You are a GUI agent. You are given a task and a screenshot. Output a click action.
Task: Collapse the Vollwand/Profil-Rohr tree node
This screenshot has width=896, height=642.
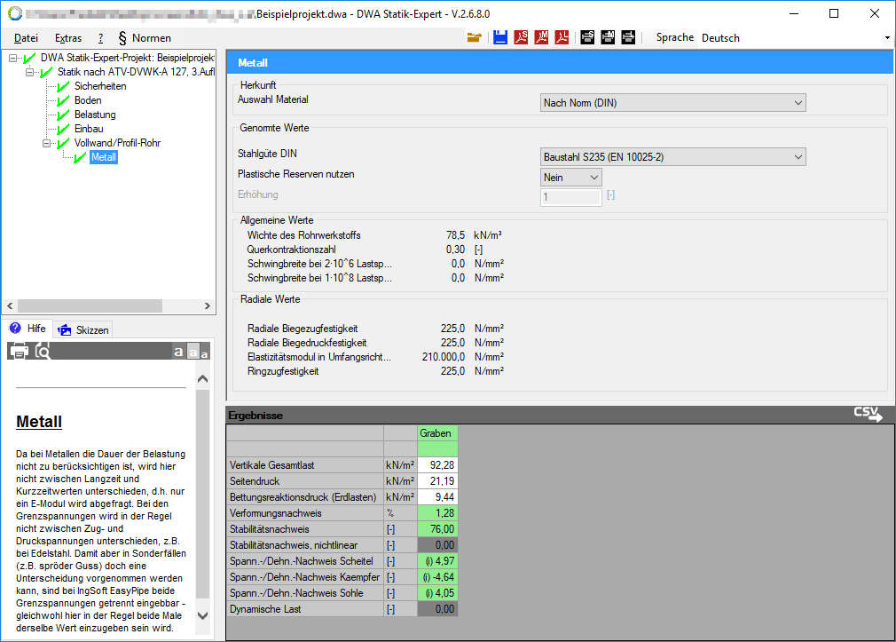46,143
